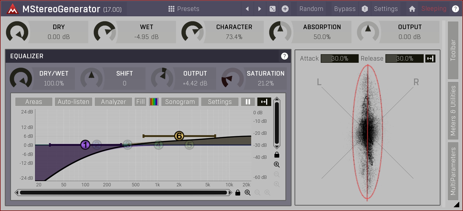Click the spectrum color icon beside Fill

click(x=154, y=102)
